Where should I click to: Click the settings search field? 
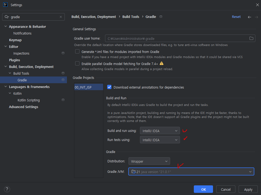click(x=33, y=17)
